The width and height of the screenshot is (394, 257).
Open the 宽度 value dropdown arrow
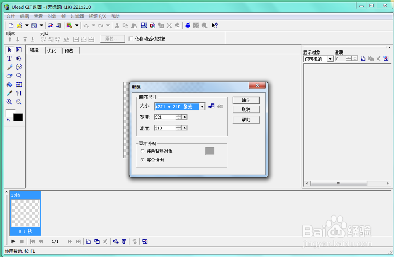tap(184, 117)
